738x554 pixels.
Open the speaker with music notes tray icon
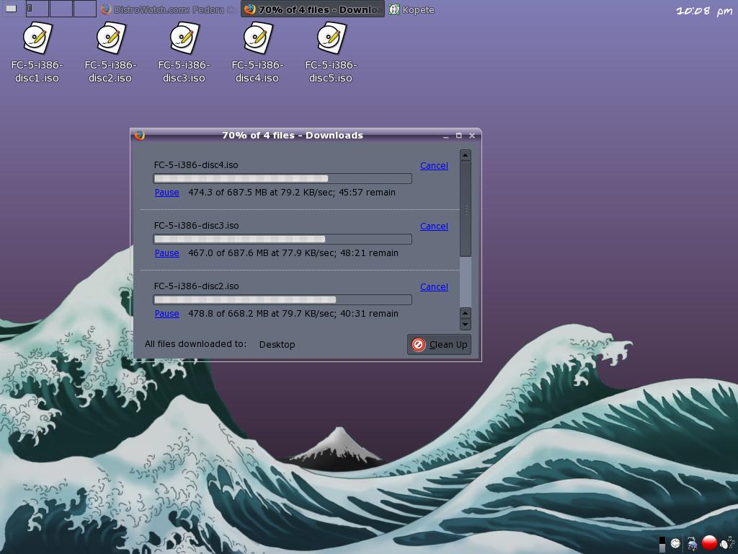tap(727, 542)
